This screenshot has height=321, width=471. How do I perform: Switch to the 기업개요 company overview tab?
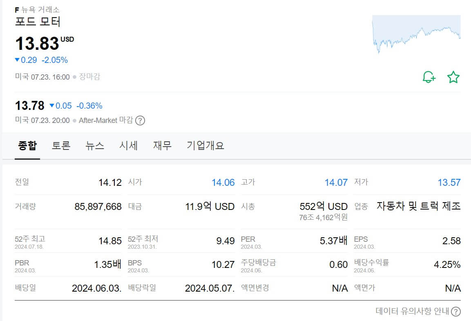tap(205, 145)
